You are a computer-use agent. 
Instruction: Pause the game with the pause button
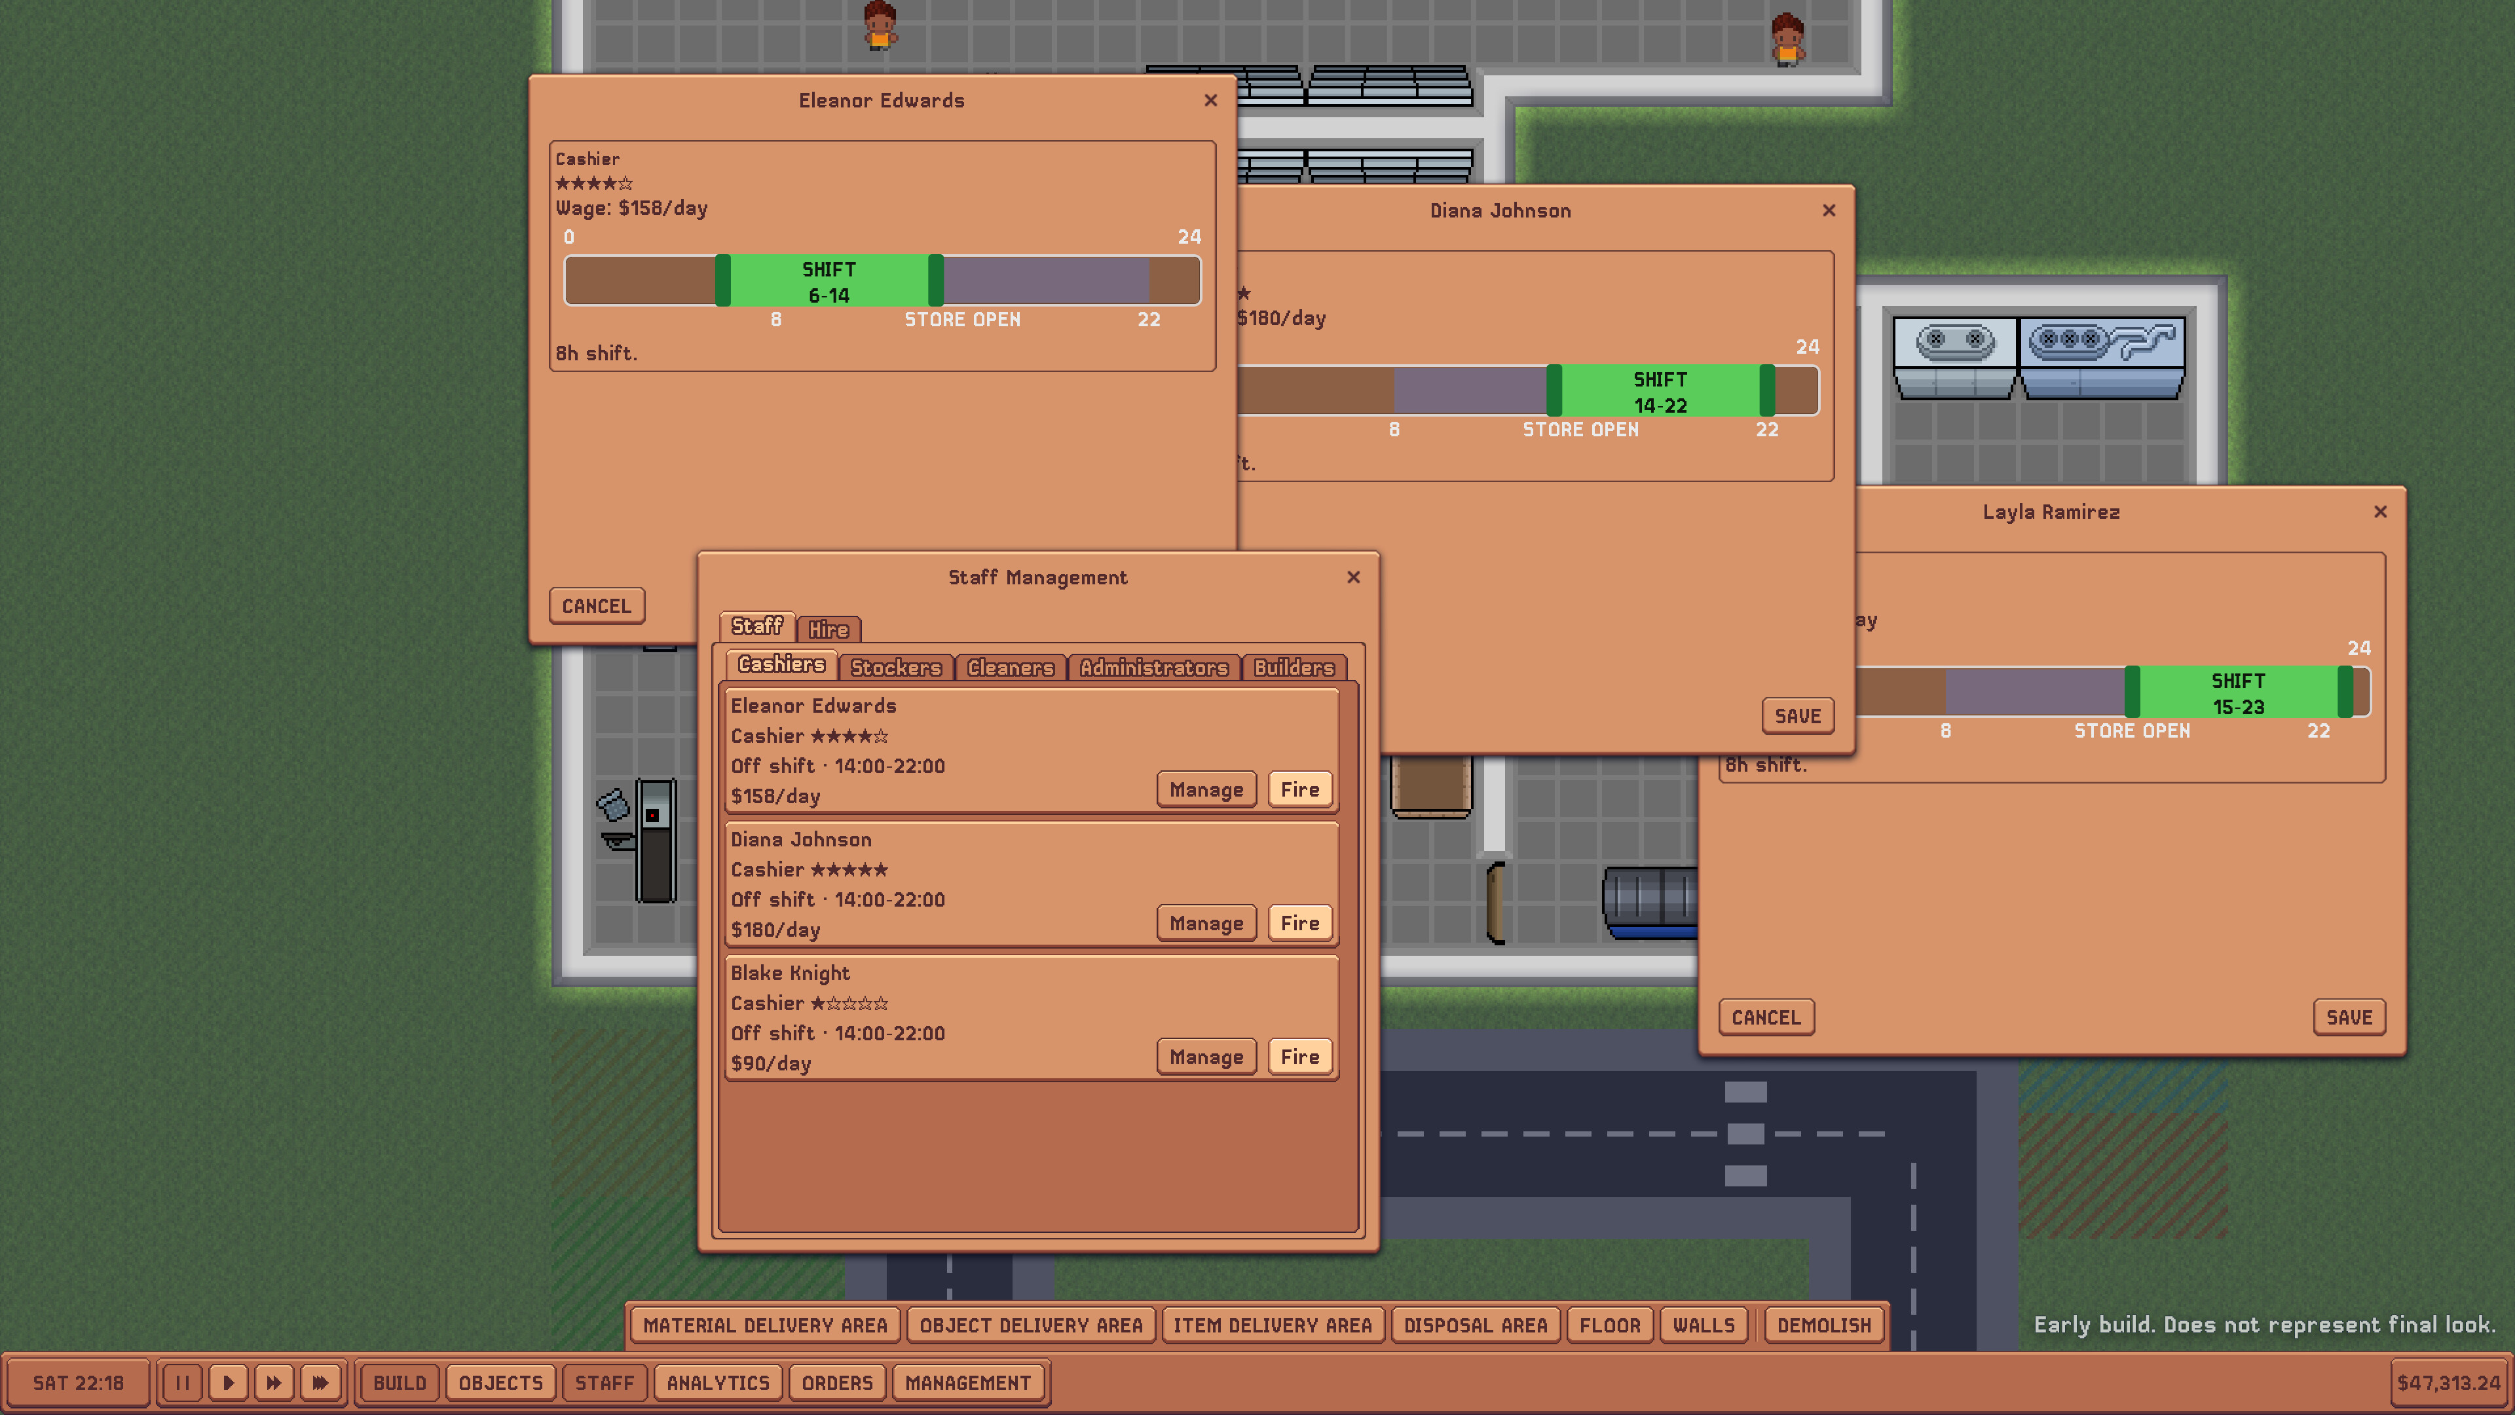point(183,1382)
